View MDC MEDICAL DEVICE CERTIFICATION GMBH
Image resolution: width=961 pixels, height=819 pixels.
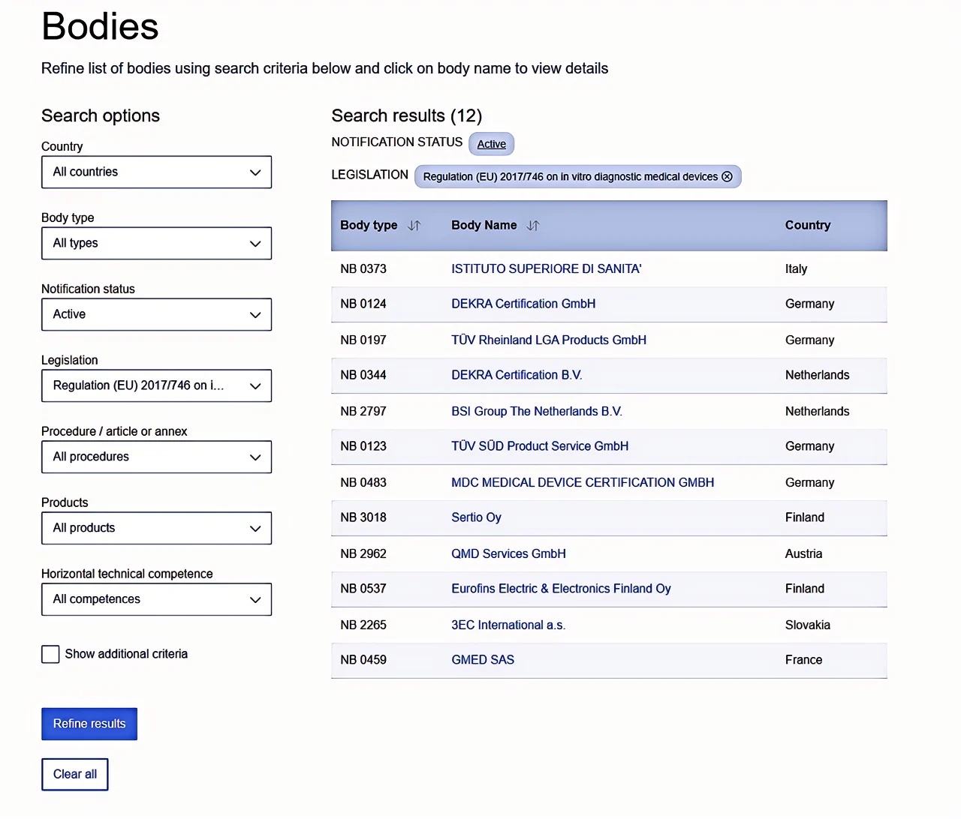click(x=583, y=482)
